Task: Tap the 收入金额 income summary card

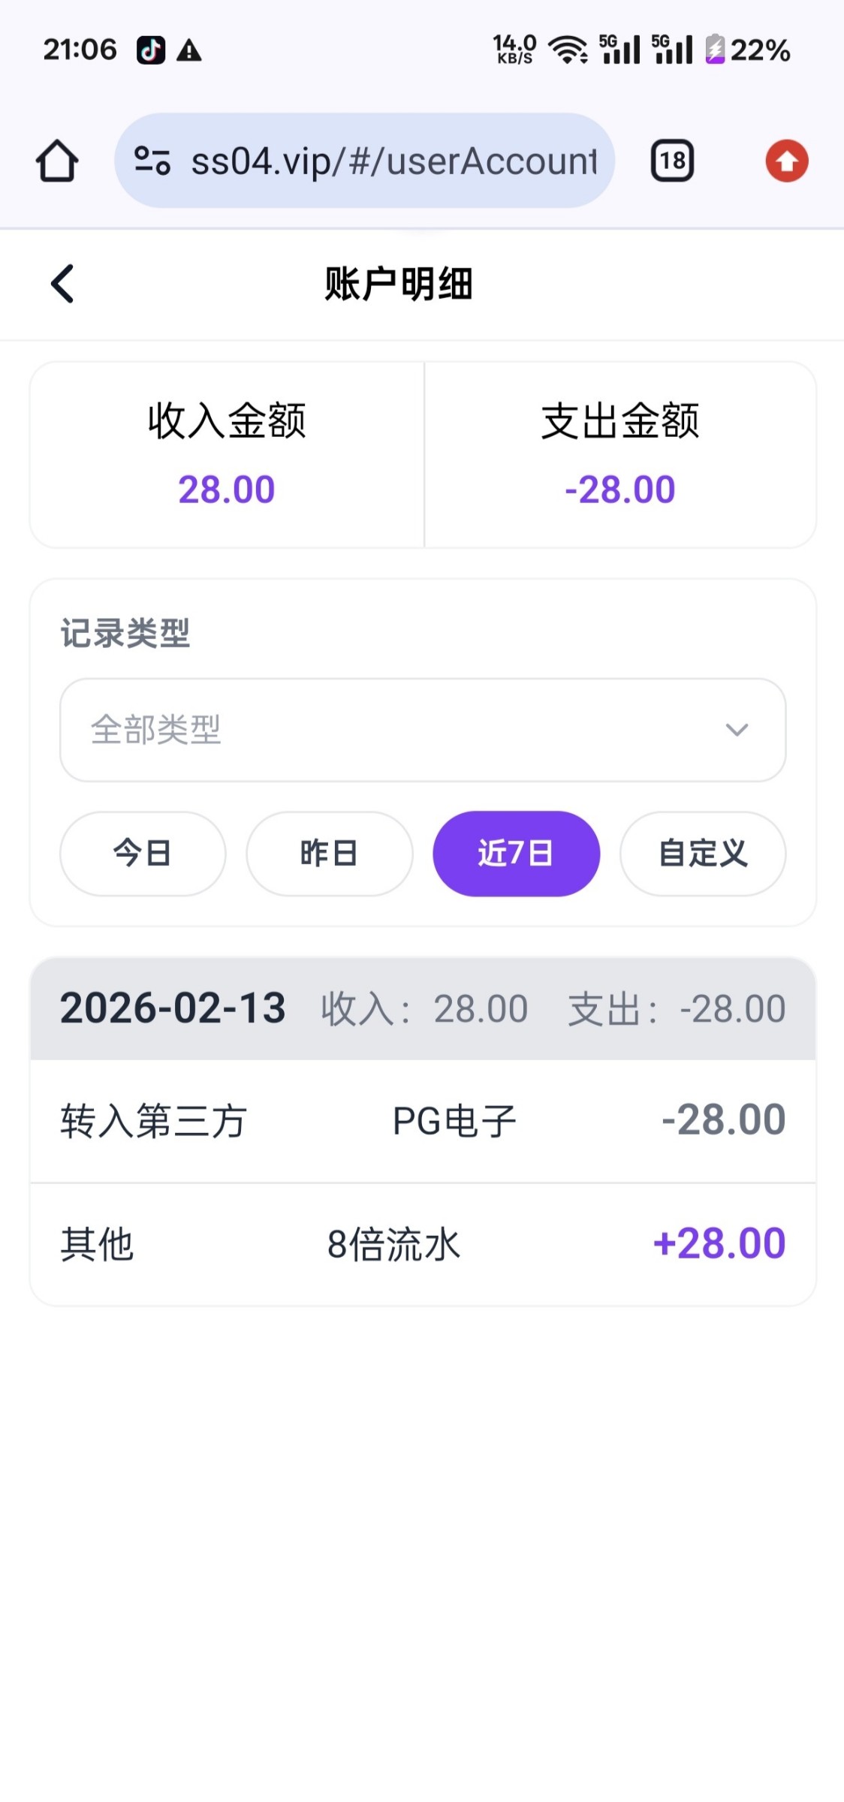Action: pos(227,455)
